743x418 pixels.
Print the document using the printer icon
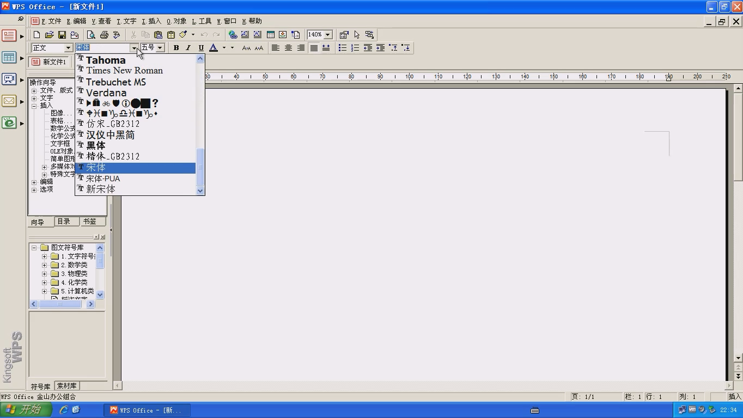104,35
